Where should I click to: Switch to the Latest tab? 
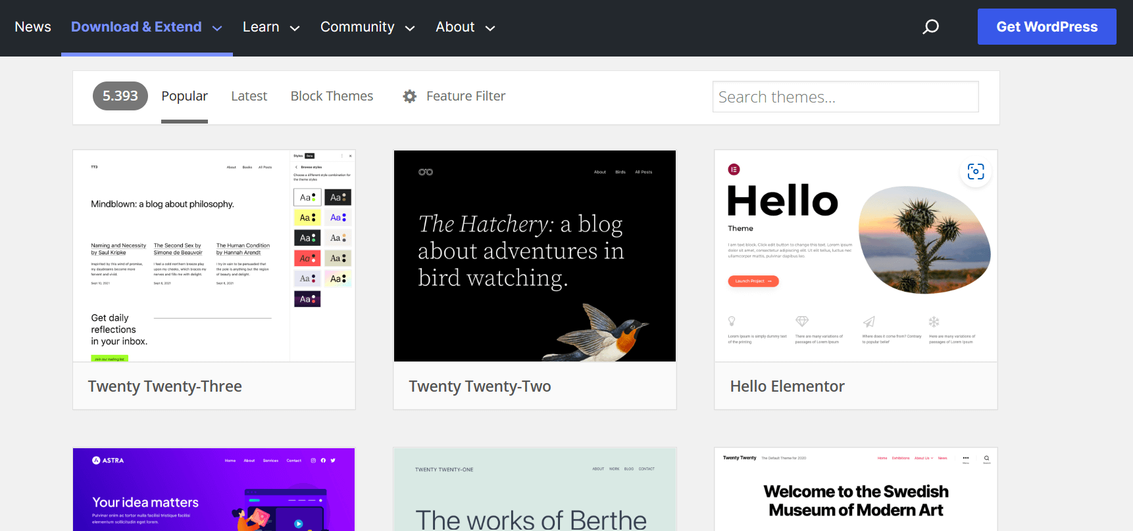coord(249,96)
